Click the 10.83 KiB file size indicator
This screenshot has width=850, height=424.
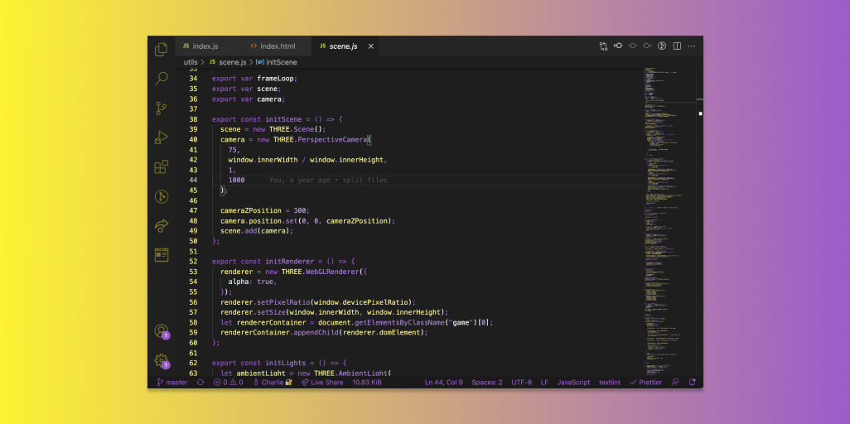click(367, 383)
